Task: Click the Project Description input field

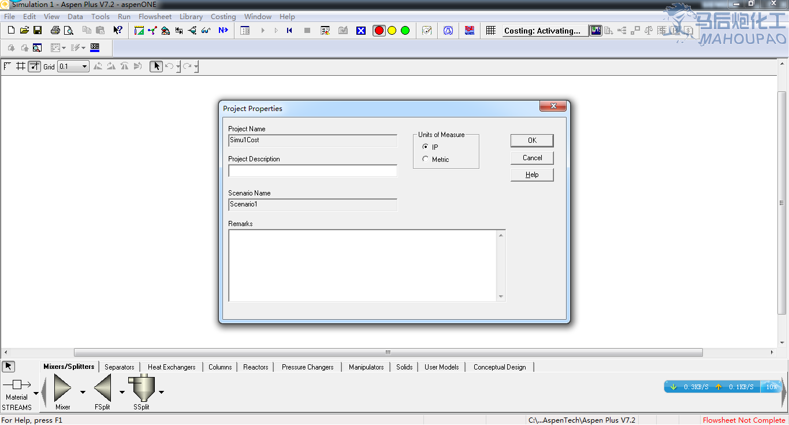Action: tap(313, 171)
